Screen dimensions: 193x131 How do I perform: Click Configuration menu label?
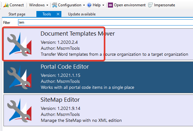pyautogui.click(x=70, y=5)
